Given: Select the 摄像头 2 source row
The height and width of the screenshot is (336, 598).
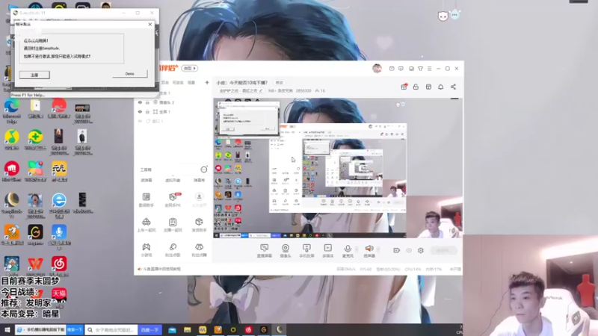Looking at the screenshot, I should point(173,102).
